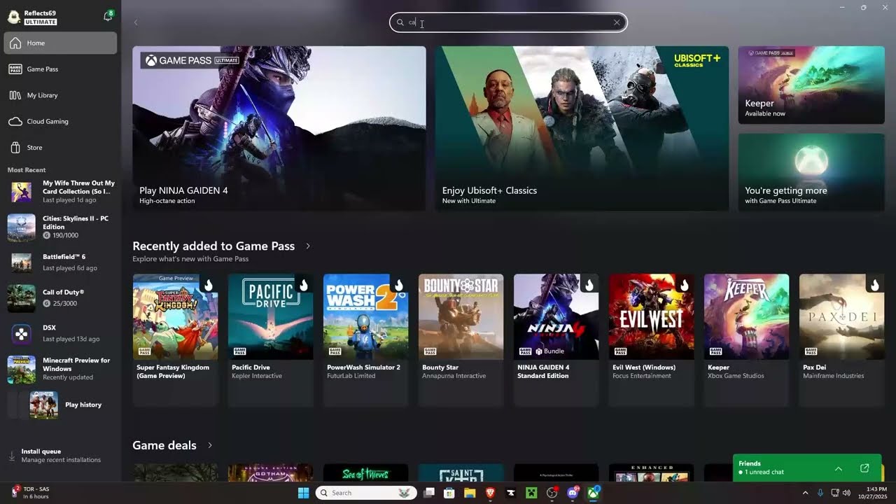Open Xbox app taskbar icon
Screen dimensions: 896x504
(593, 493)
